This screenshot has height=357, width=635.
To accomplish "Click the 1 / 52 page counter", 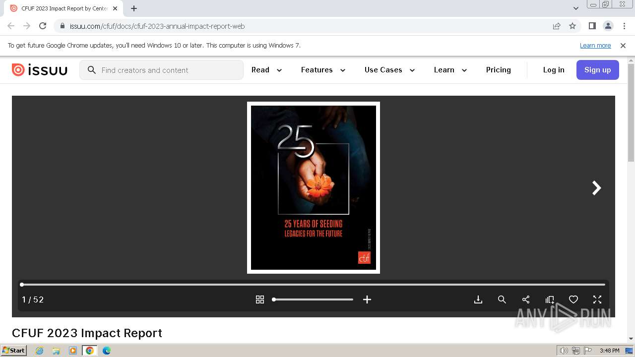I will [33, 299].
